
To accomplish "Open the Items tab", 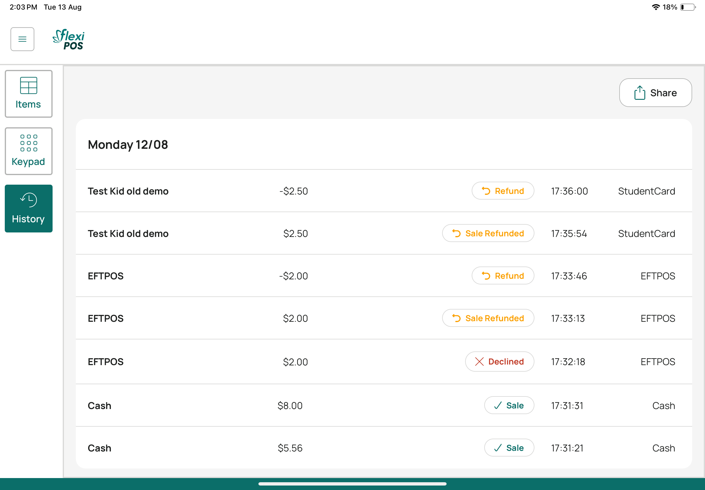I will tap(29, 94).
